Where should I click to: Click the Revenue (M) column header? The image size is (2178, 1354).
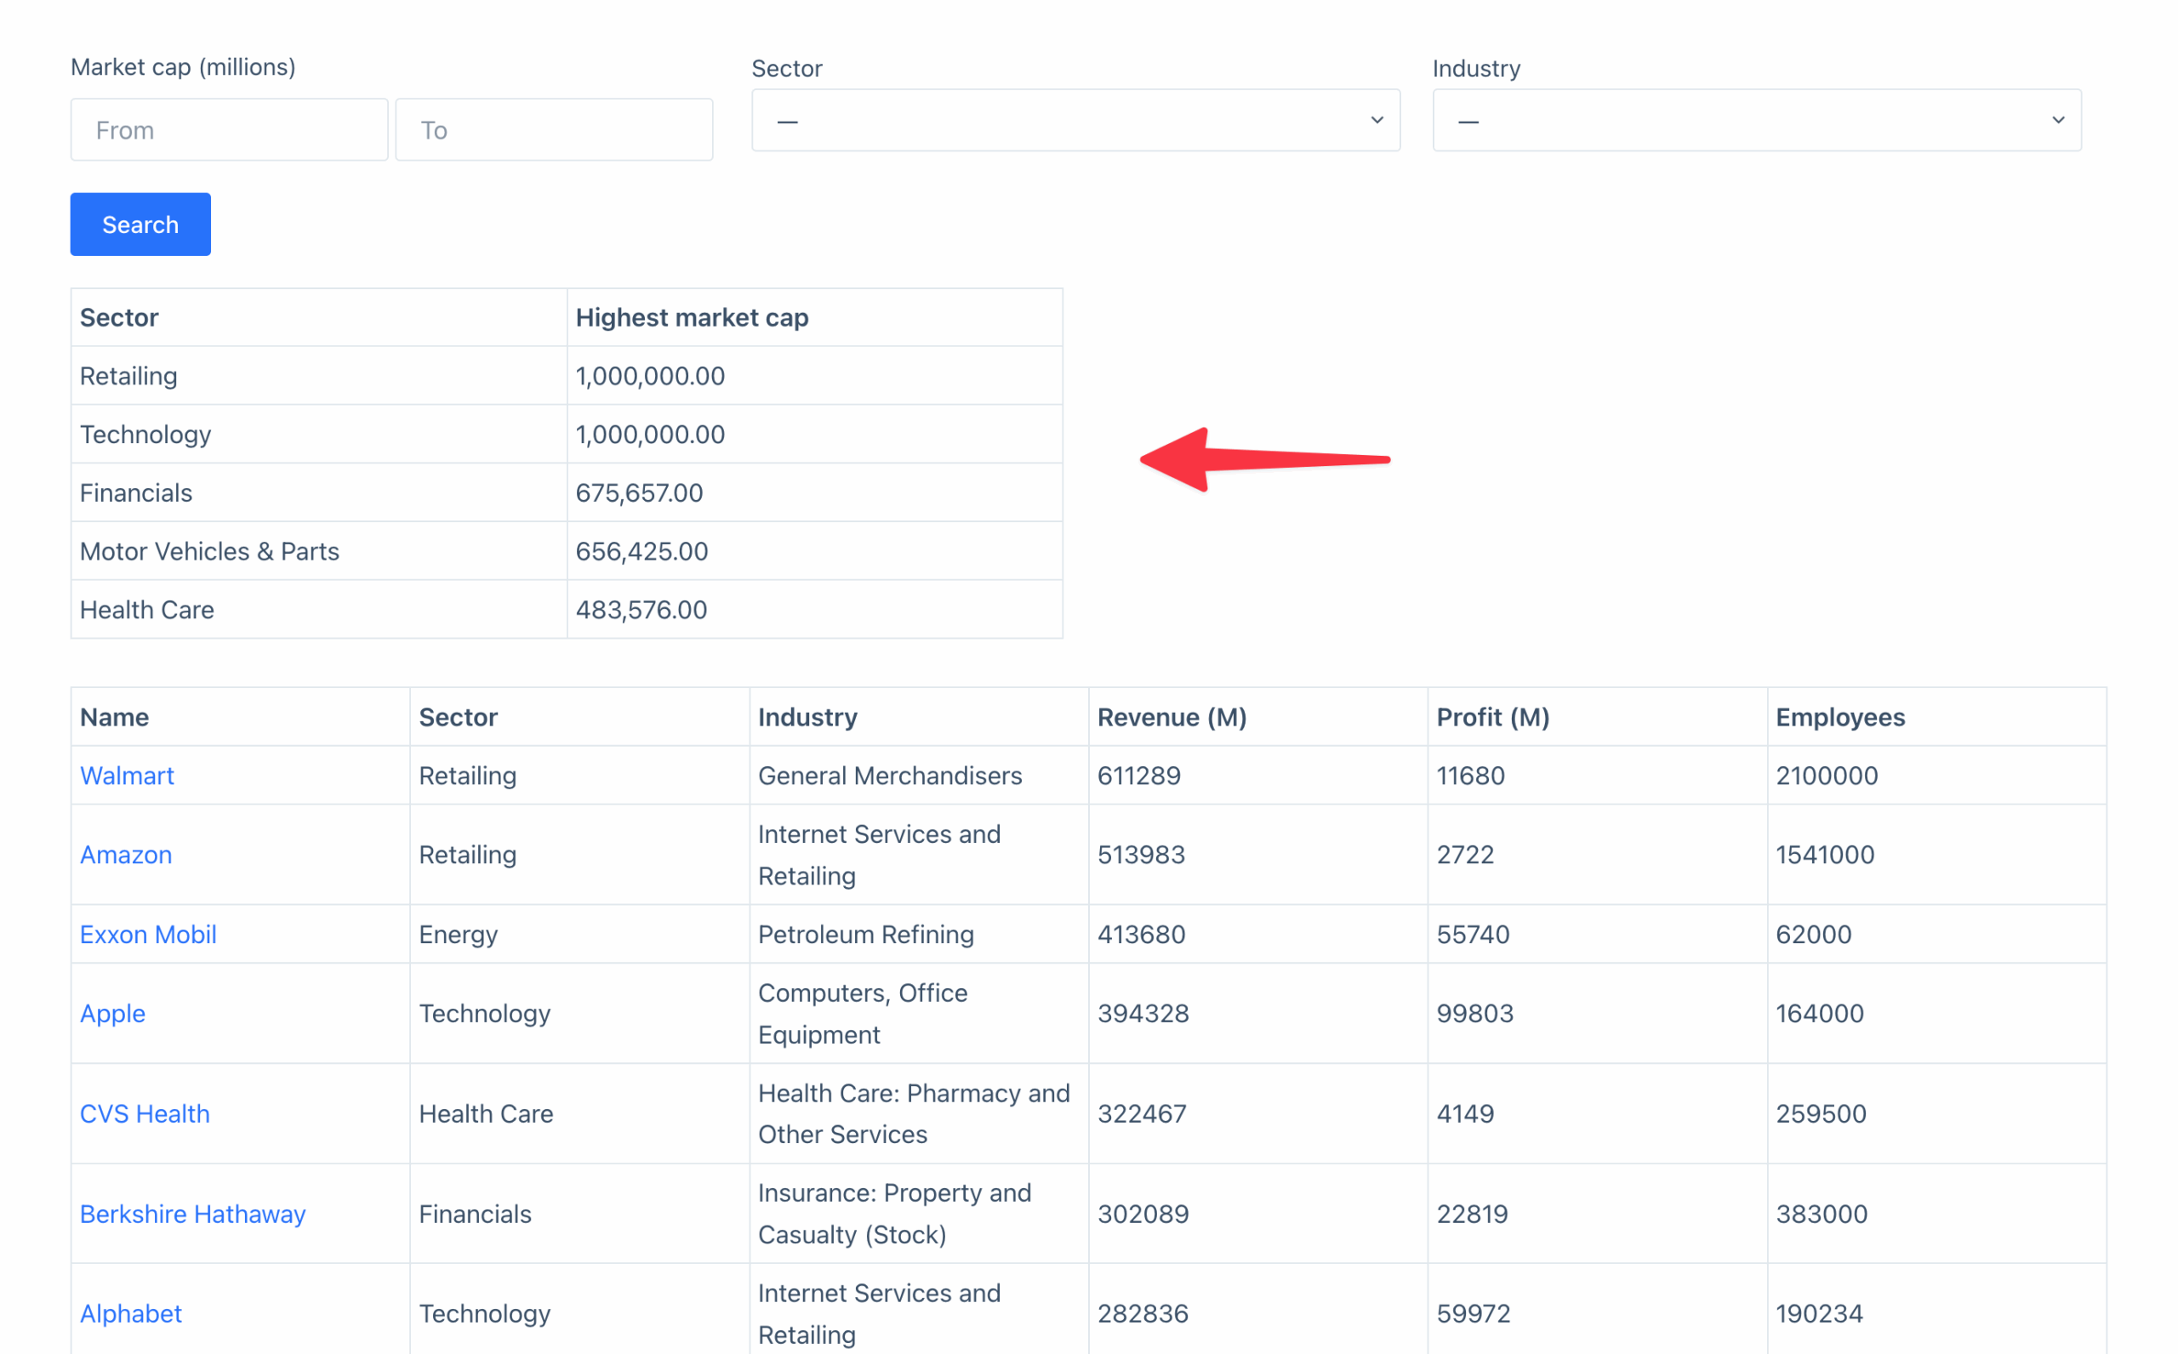(x=1172, y=717)
